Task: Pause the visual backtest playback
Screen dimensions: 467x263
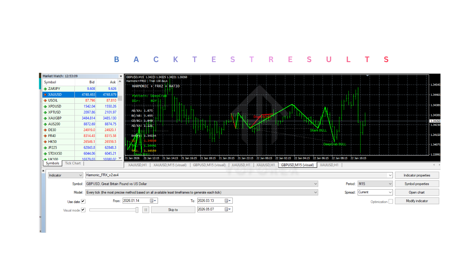Action: click(x=146, y=210)
